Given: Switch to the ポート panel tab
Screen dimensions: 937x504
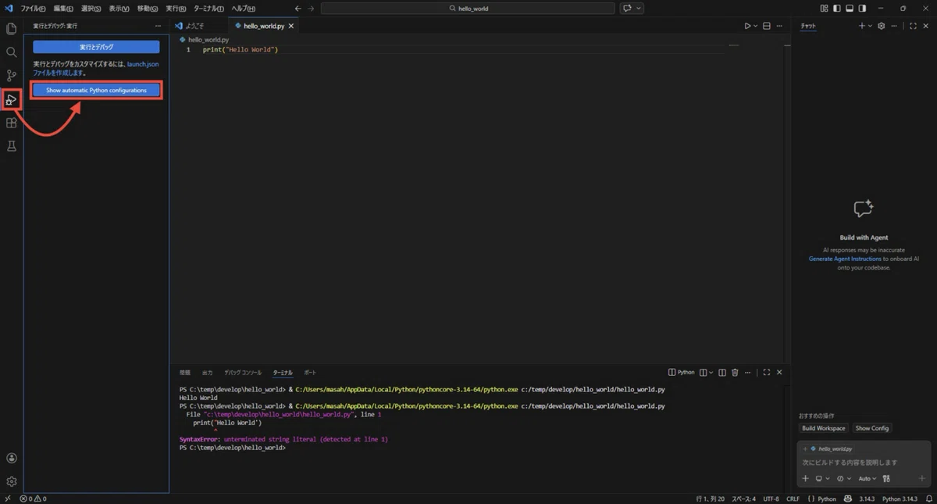Looking at the screenshot, I should (x=310, y=373).
